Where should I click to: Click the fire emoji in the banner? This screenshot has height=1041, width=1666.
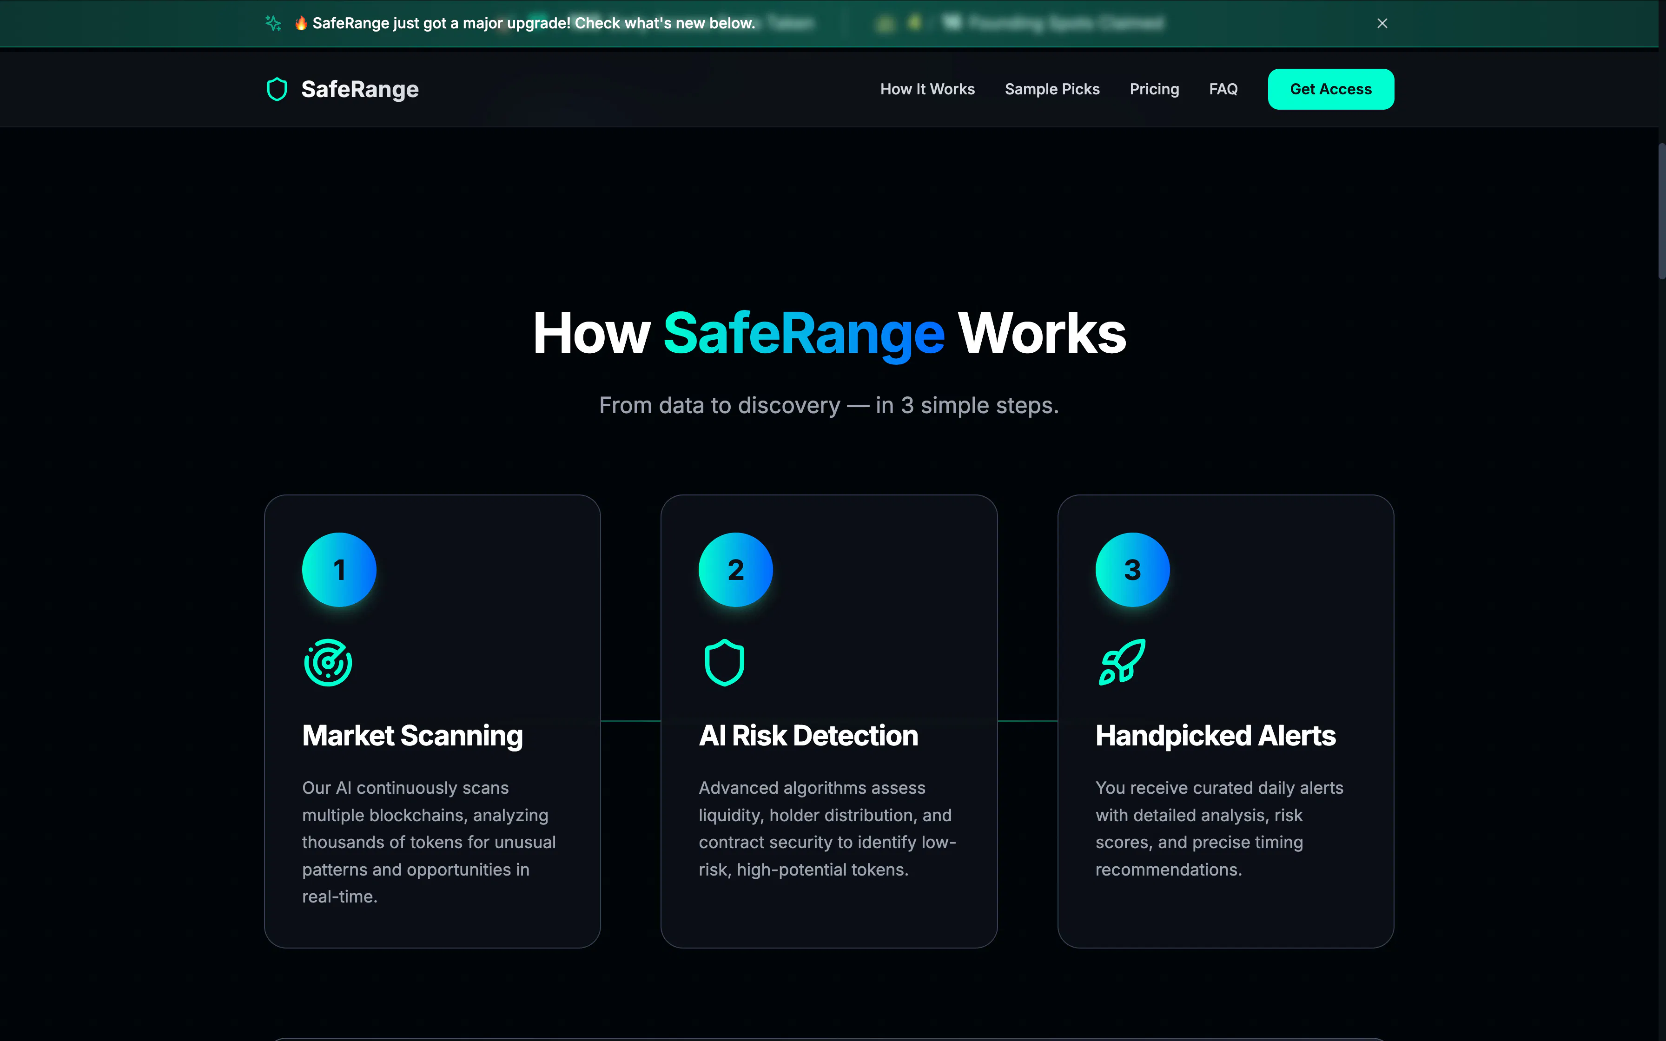[301, 23]
